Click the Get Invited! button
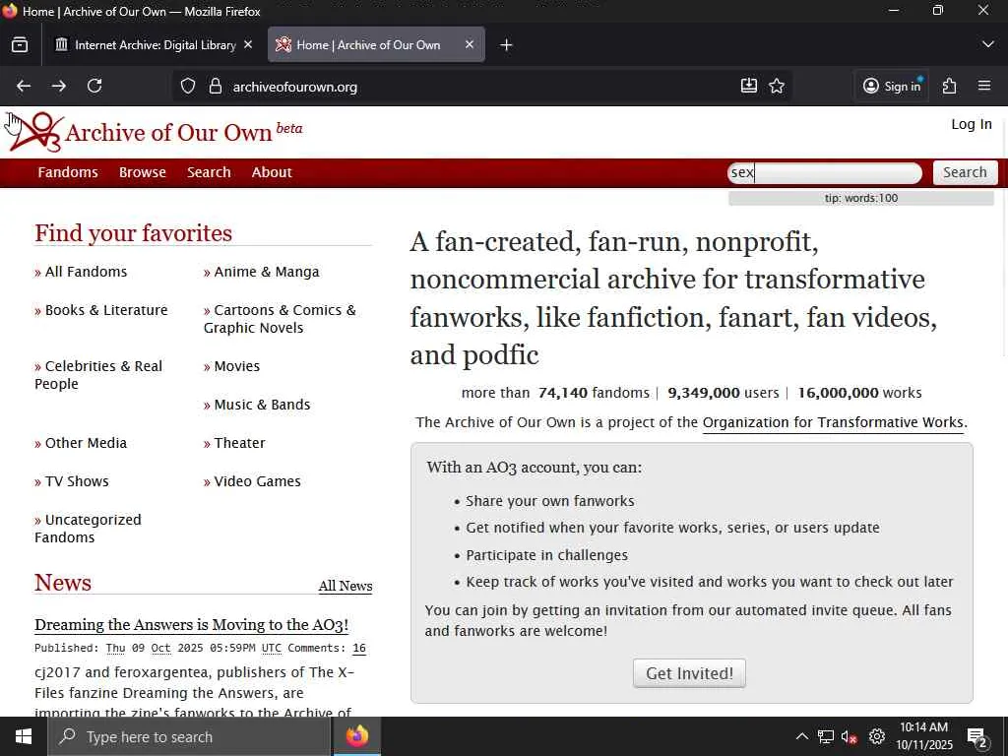The height and width of the screenshot is (756, 1008). (x=689, y=673)
